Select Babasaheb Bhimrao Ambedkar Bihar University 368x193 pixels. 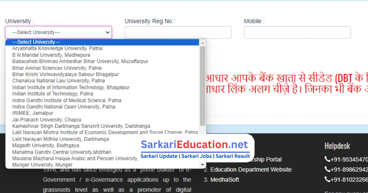point(80,62)
